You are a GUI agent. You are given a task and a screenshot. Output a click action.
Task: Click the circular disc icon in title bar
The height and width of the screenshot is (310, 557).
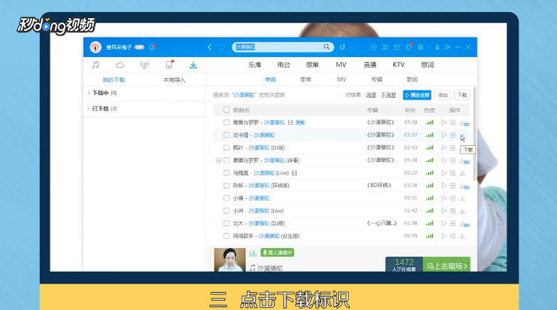374,47
